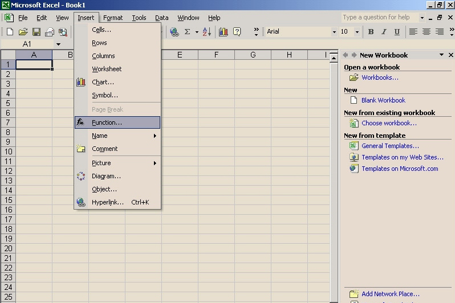Choose Function... from the Insert menu
This screenshot has width=455, height=303.
(x=107, y=122)
